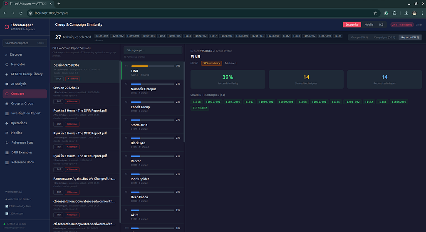The width and height of the screenshot is (426, 232).
Task: Open Navigator from the sidebar icon
Action: point(7,64)
